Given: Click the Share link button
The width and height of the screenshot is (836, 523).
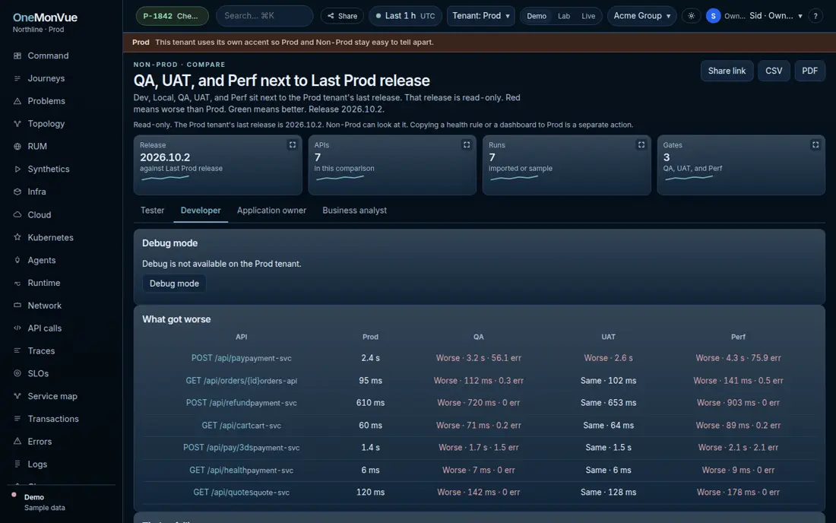Looking at the screenshot, I should 727,71.
